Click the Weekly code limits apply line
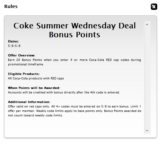The image size is (162, 147). tap(74, 111)
